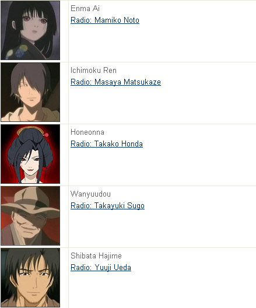Viewport: 256px width, 308px height.
Task: Follow the Radio: Masaya Matsukaze link
Action: point(115,82)
